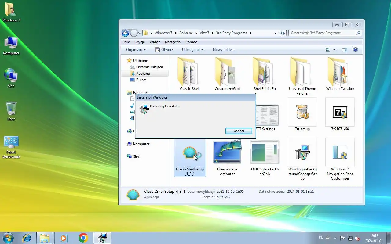
Task: Select the partially hidden TT Settings file
Action: click(x=267, y=117)
